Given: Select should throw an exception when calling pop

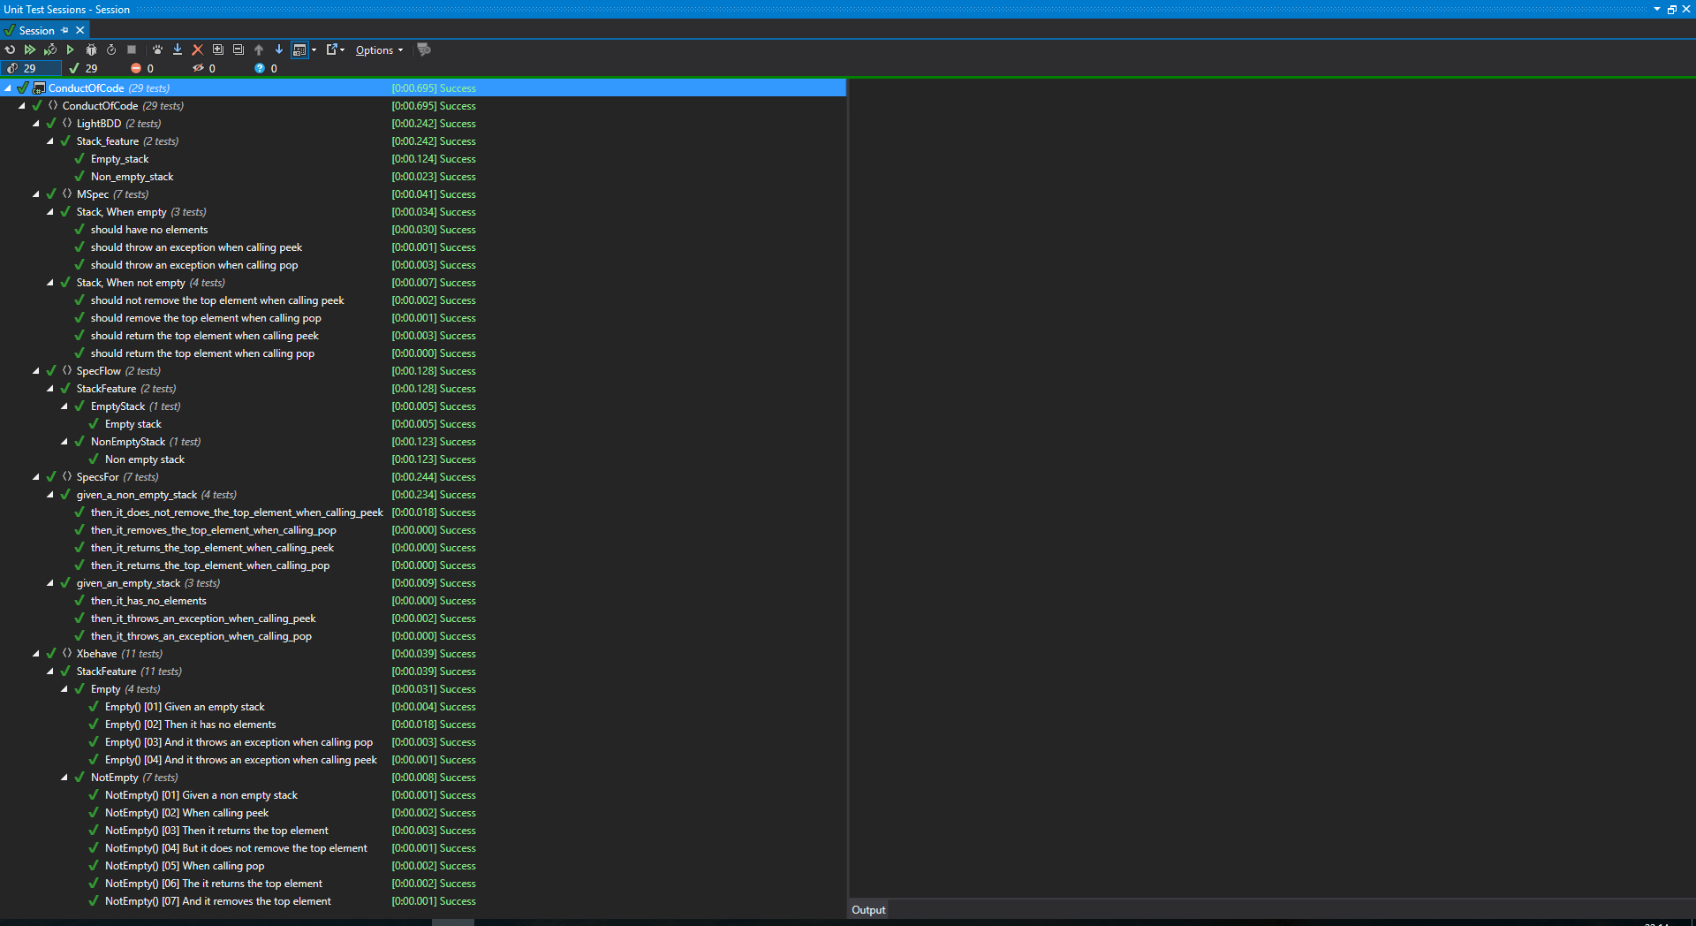Looking at the screenshot, I should pyautogui.click(x=194, y=265).
